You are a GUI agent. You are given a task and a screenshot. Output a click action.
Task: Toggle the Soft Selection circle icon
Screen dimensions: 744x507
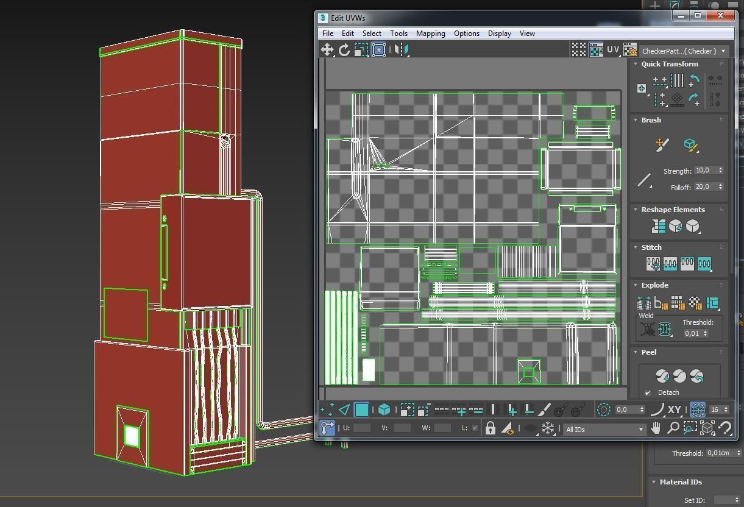tap(603, 409)
